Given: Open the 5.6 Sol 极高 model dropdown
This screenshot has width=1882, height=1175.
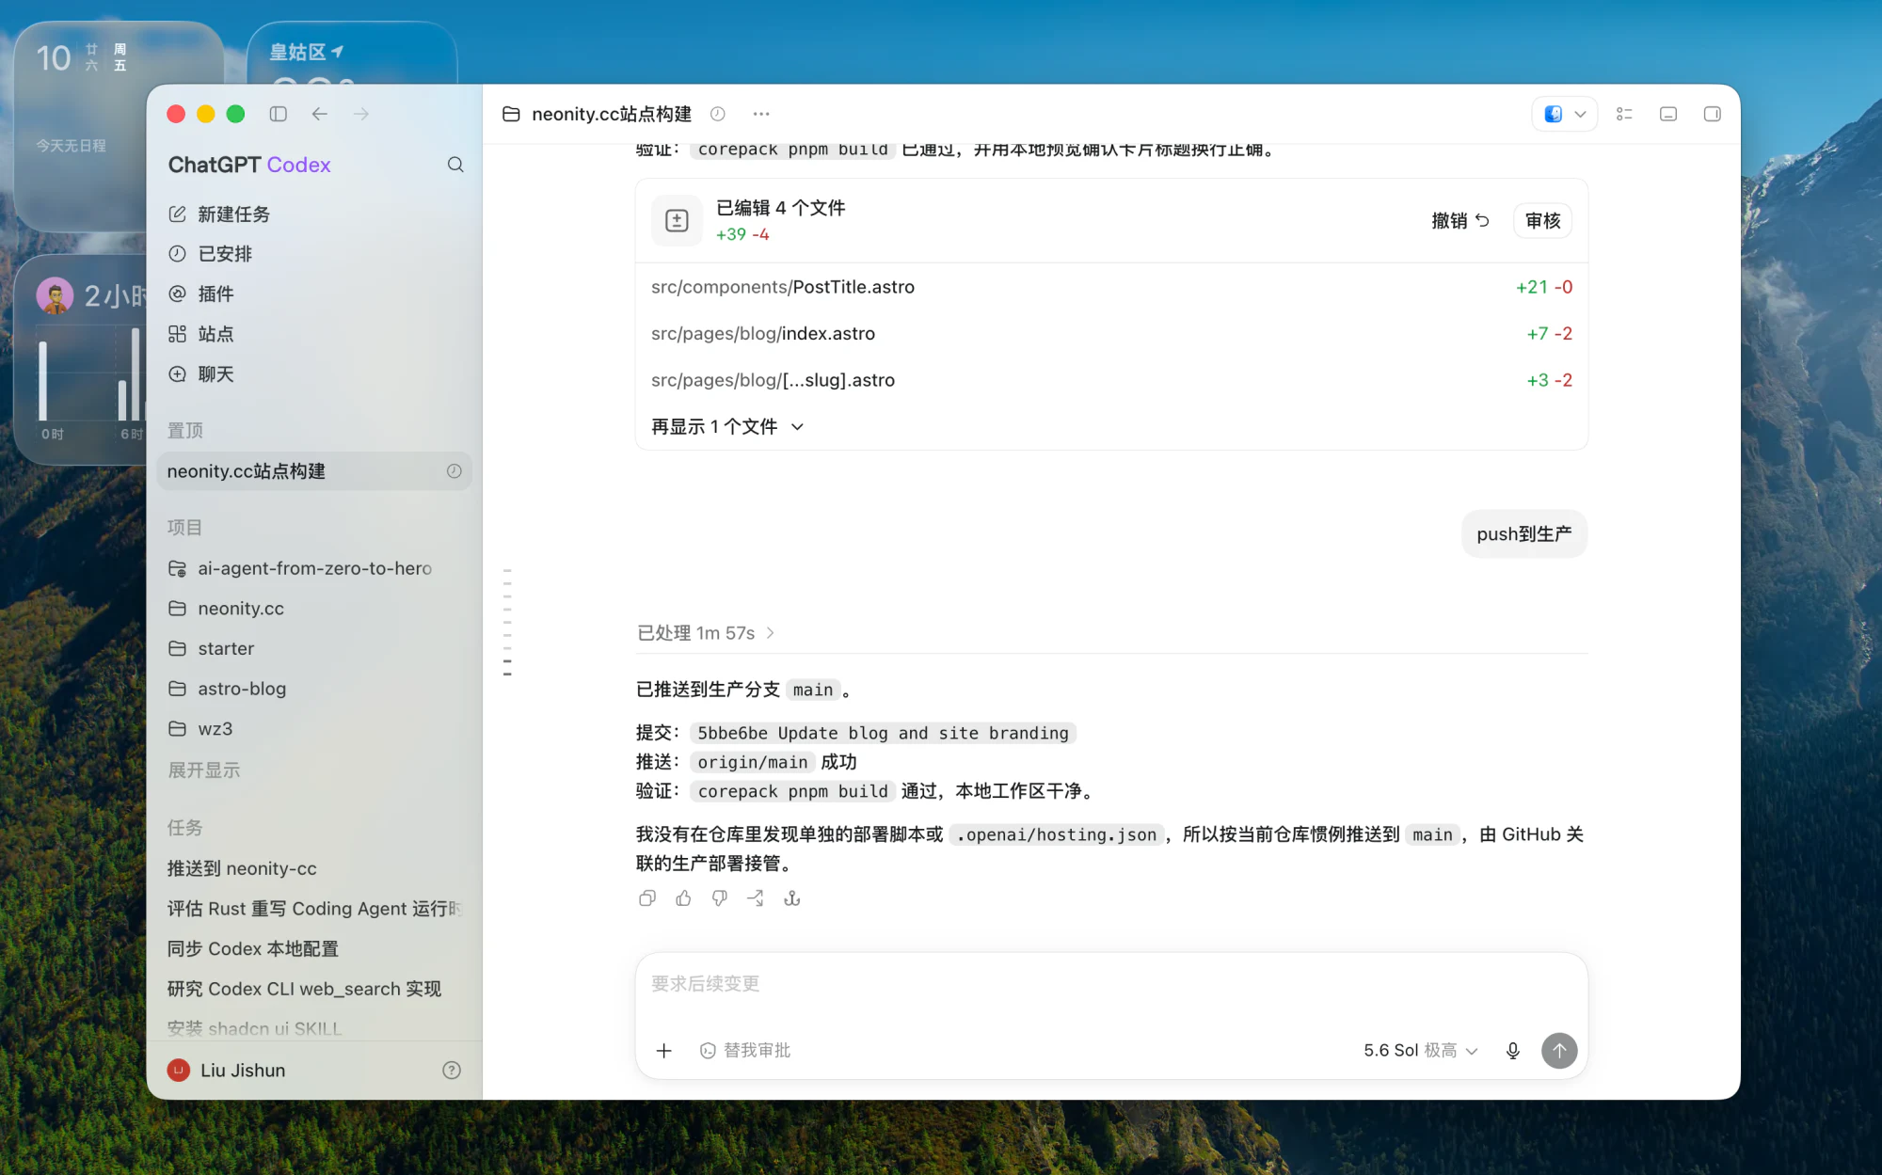Looking at the screenshot, I should pyautogui.click(x=1420, y=1051).
